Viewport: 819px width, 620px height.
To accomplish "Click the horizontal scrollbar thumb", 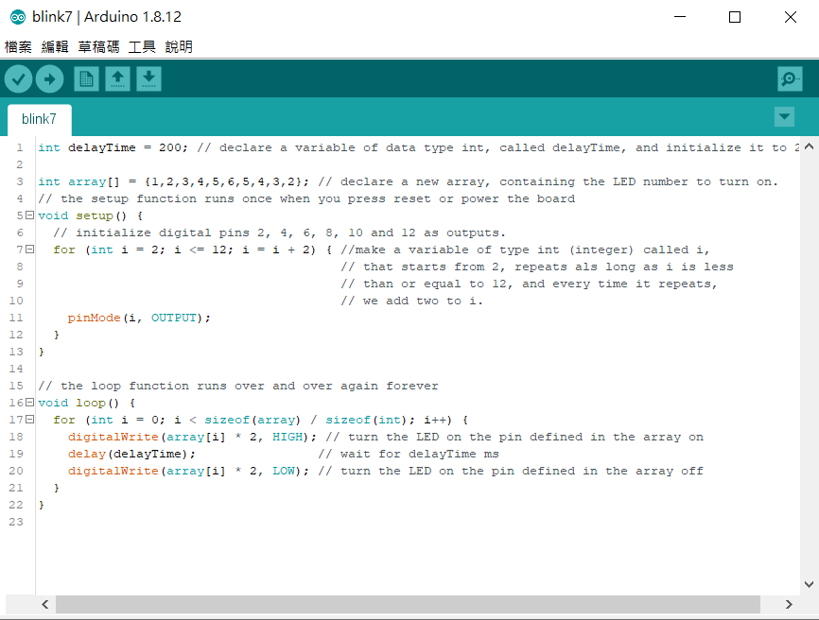I will click(x=407, y=604).
